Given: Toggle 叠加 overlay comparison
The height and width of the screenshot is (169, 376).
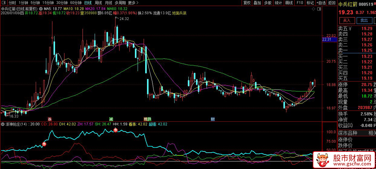Looking at the screenshot, I should (257, 3).
